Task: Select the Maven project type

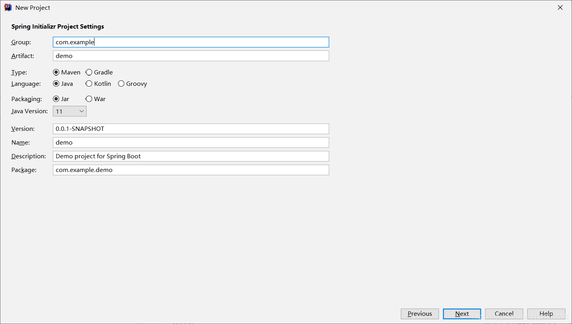Action: [x=56, y=72]
